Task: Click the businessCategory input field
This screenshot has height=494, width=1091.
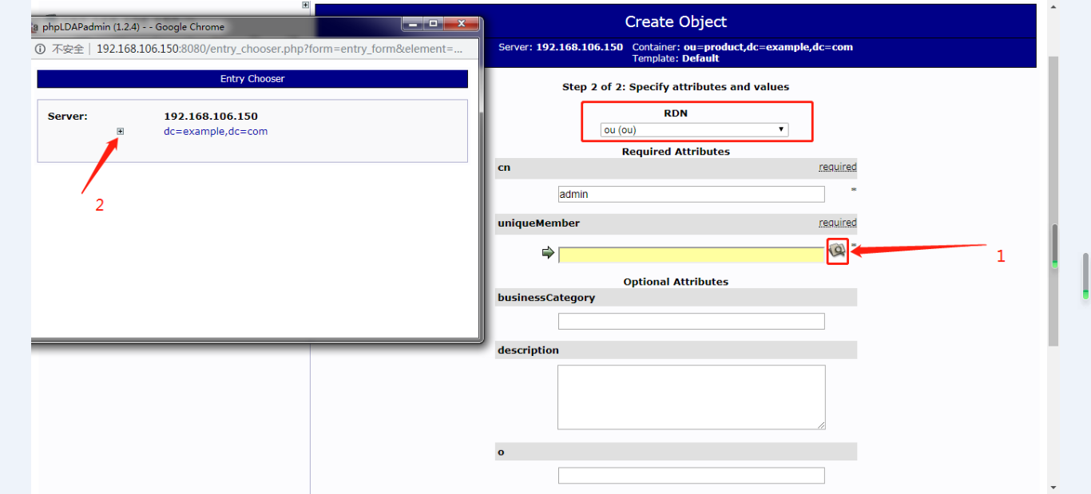Action: pos(691,321)
